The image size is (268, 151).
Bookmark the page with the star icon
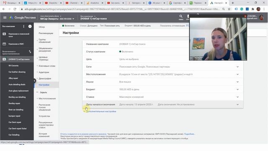pyautogui.click(x=229, y=9)
